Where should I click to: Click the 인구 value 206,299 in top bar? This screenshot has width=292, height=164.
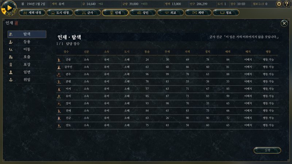pyautogui.click(x=202, y=4)
